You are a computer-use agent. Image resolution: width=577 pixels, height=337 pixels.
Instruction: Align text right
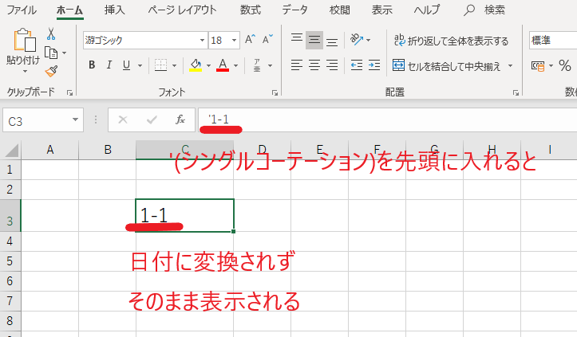(x=332, y=65)
